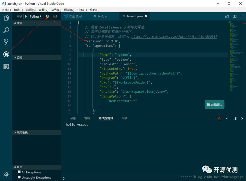Click the open changes icon in editor toolbar
Image resolution: width=246 pixels, height=181 pixels.
click(227, 16)
